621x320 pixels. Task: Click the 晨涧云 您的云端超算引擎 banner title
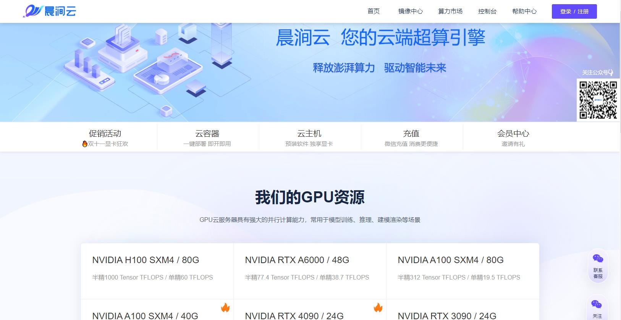tap(380, 37)
